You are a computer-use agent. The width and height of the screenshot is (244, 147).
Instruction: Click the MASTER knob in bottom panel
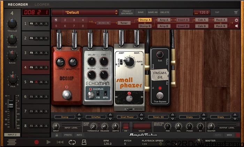[211, 126]
